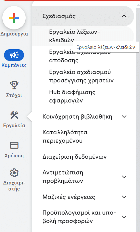Expand Προϋπολογισμοί και υποβολή προσφορών chevron
The image size is (140, 232).
124,217
